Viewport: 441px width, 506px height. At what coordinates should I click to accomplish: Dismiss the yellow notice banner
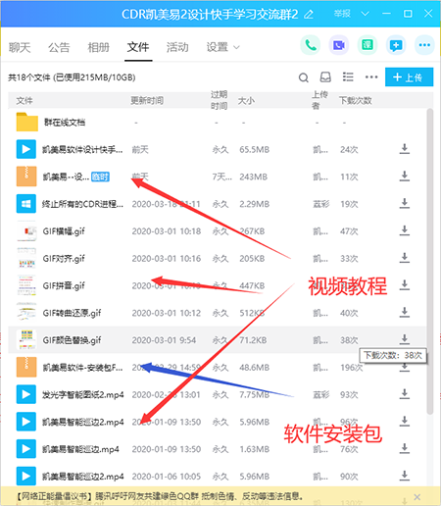tap(416, 497)
